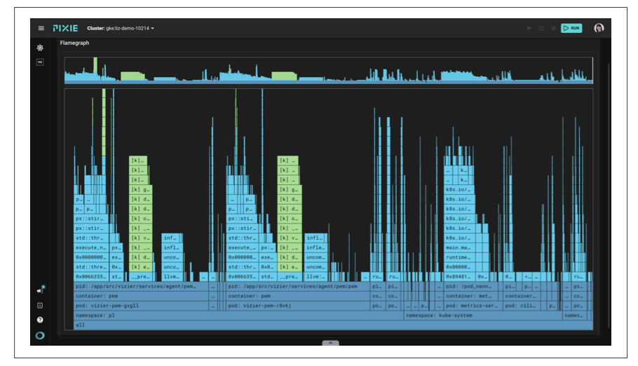Screen dimensions: 638x366
Task: Open the docs icon in sidebar
Action: [x=40, y=305]
